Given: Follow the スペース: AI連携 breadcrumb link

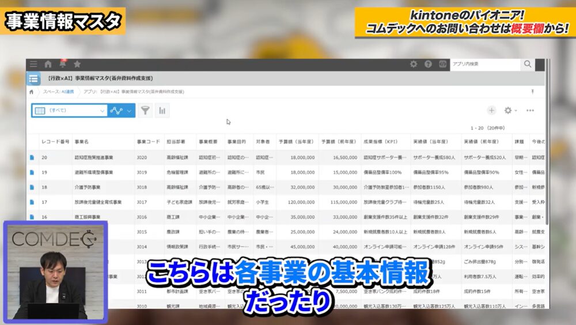Looking at the screenshot, I should 58,92.
